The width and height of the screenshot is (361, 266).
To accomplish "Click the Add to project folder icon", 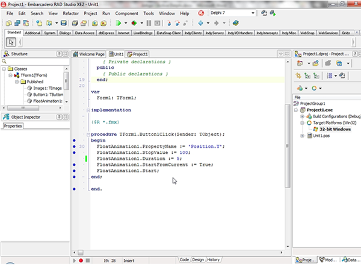I will (x=316, y=63).
